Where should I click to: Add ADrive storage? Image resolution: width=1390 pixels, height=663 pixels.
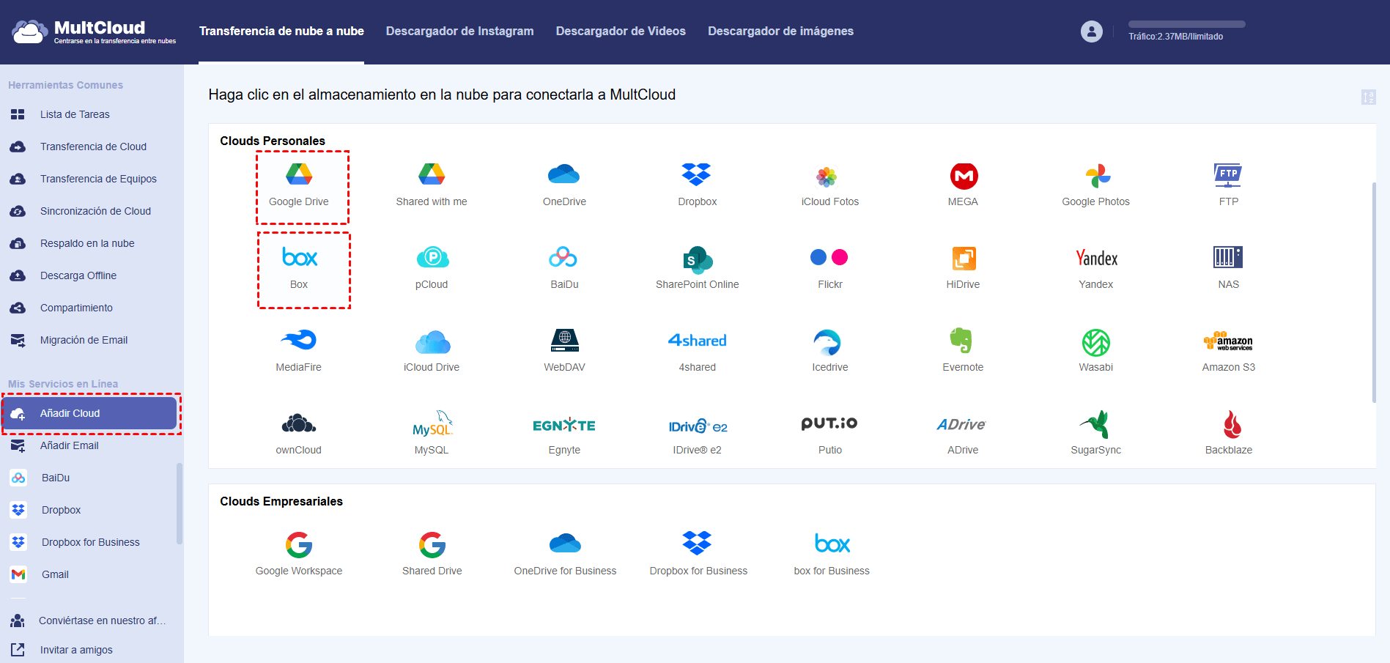[x=963, y=434]
